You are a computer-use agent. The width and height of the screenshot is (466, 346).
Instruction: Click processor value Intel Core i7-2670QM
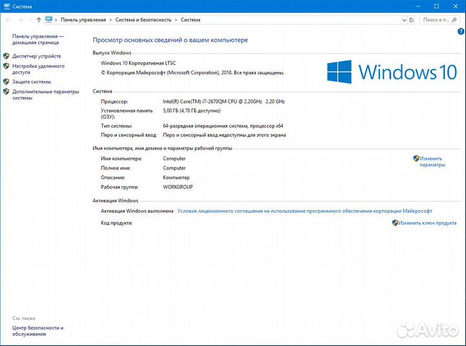(224, 102)
